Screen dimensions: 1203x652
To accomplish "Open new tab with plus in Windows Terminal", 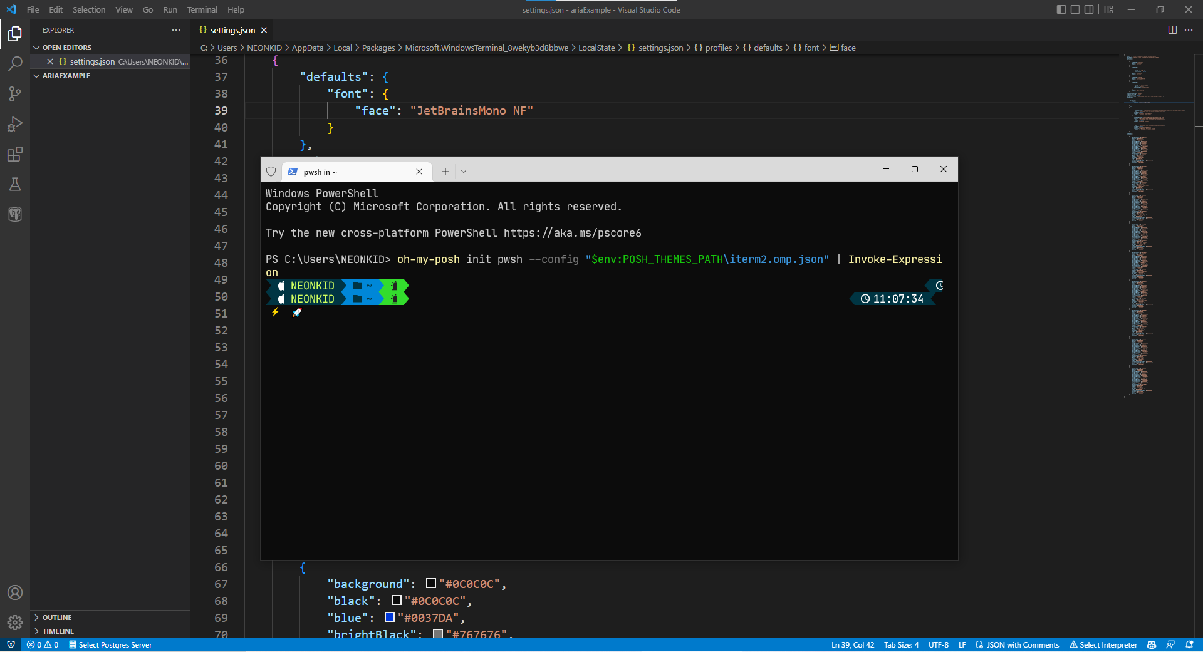I will (x=445, y=172).
